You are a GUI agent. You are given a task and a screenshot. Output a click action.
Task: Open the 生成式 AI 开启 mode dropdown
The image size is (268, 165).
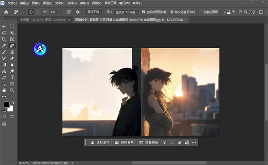point(126,12)
